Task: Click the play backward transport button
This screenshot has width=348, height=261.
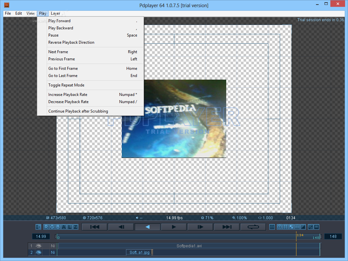Action: (x=148, y=227)
